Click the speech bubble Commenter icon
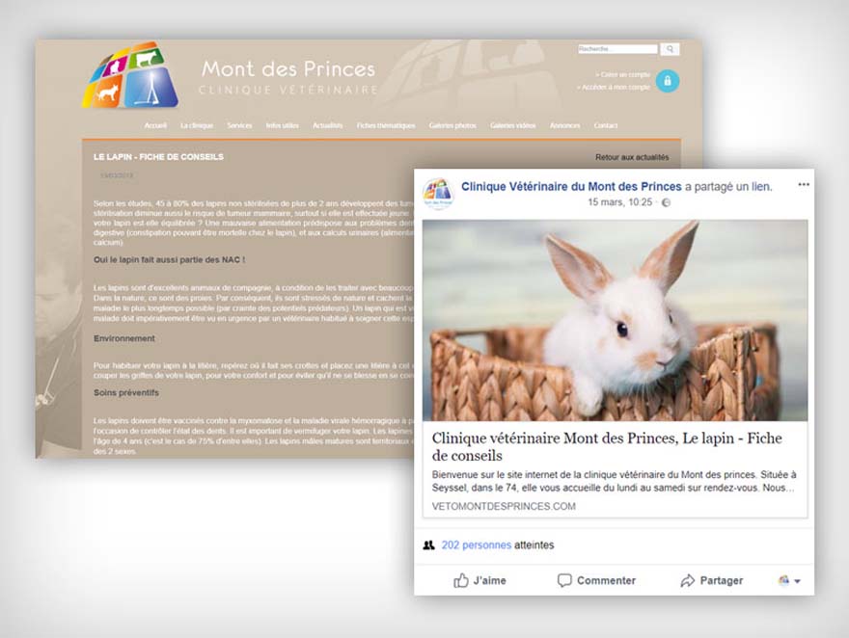 (564, 581)
